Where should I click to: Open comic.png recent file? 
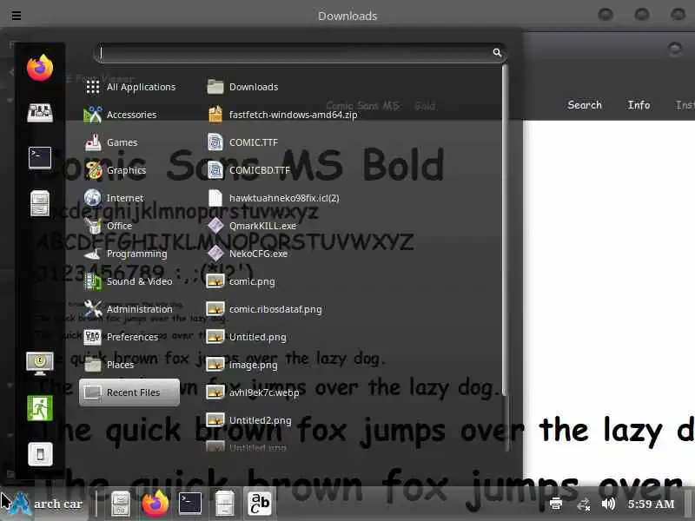click(x=242, y=281)
